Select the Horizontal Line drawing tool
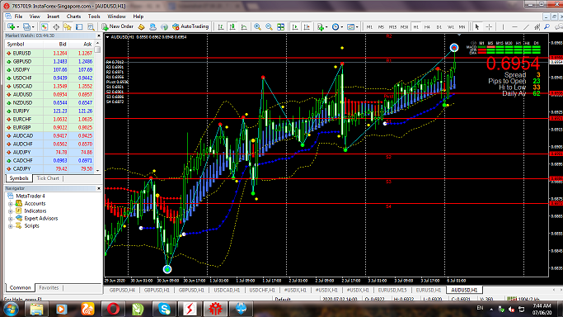Viewport: 563px width, 317px height. tap(514, 26)
